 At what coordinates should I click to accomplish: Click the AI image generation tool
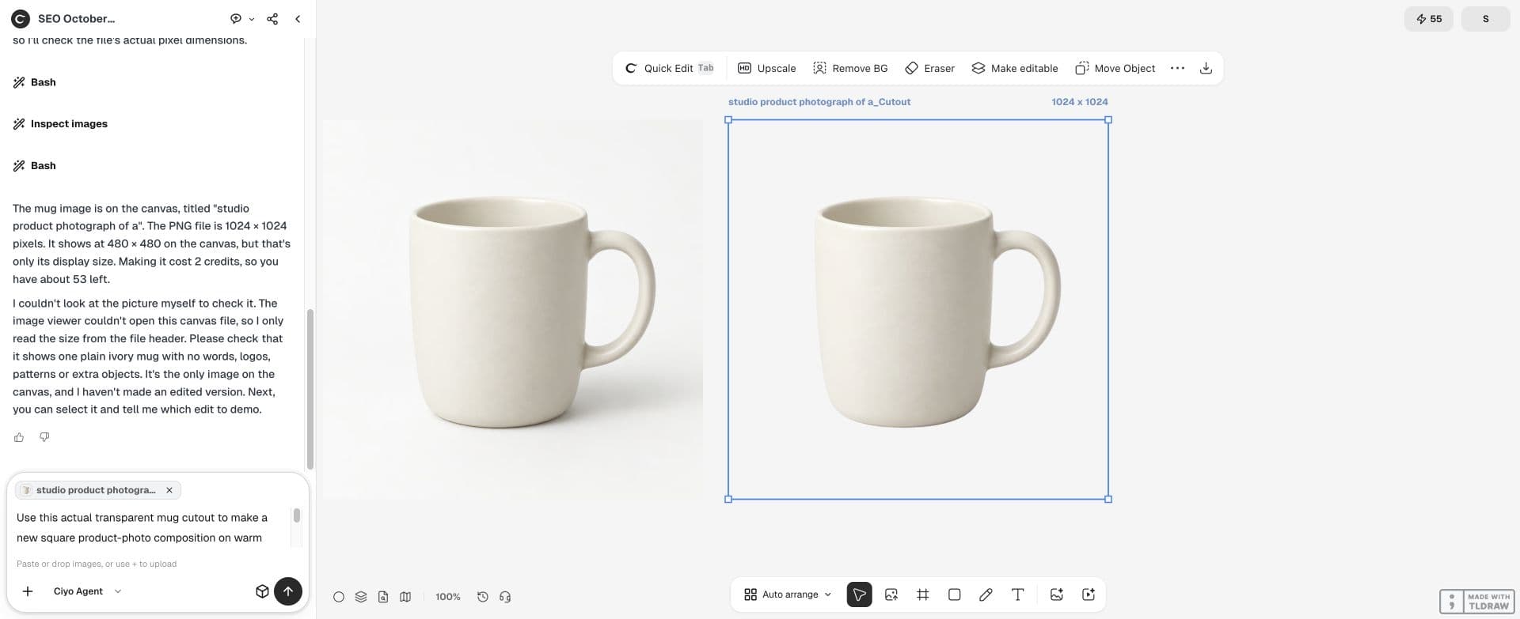pos(1056,594)
